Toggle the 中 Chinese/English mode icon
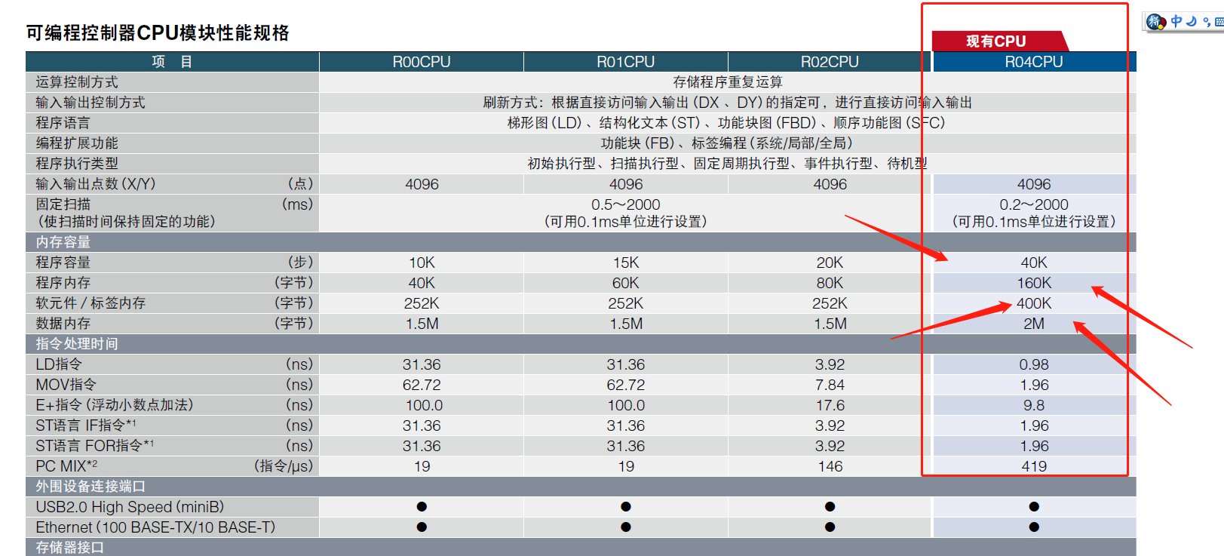1224x556 pixels. click(1176, 21)
